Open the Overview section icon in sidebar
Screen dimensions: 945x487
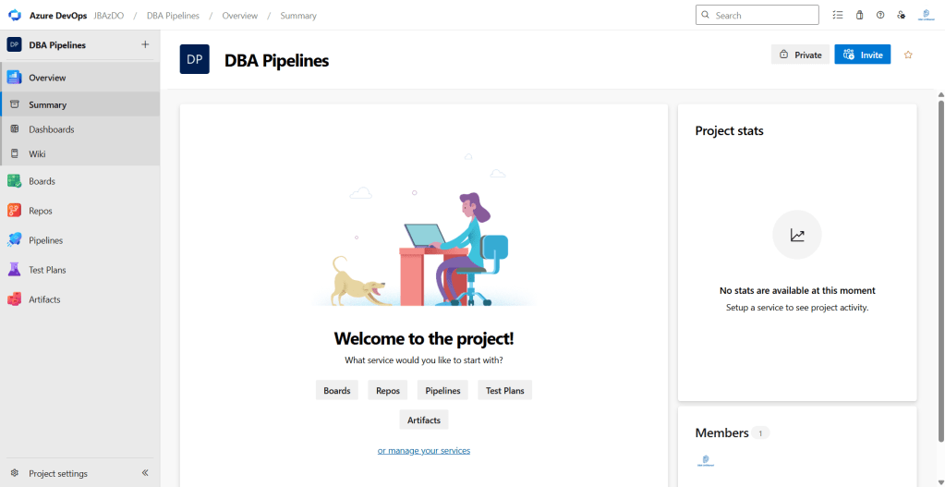pyautogui.click(x=15, y=77)
